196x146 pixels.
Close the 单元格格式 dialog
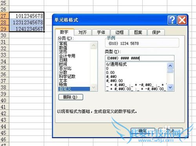pyautogui.click(x=182, y=20)
